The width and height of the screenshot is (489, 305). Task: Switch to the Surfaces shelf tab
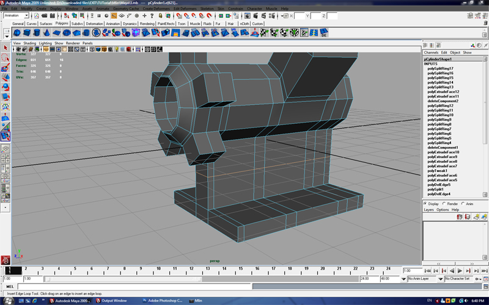[46, 23]
